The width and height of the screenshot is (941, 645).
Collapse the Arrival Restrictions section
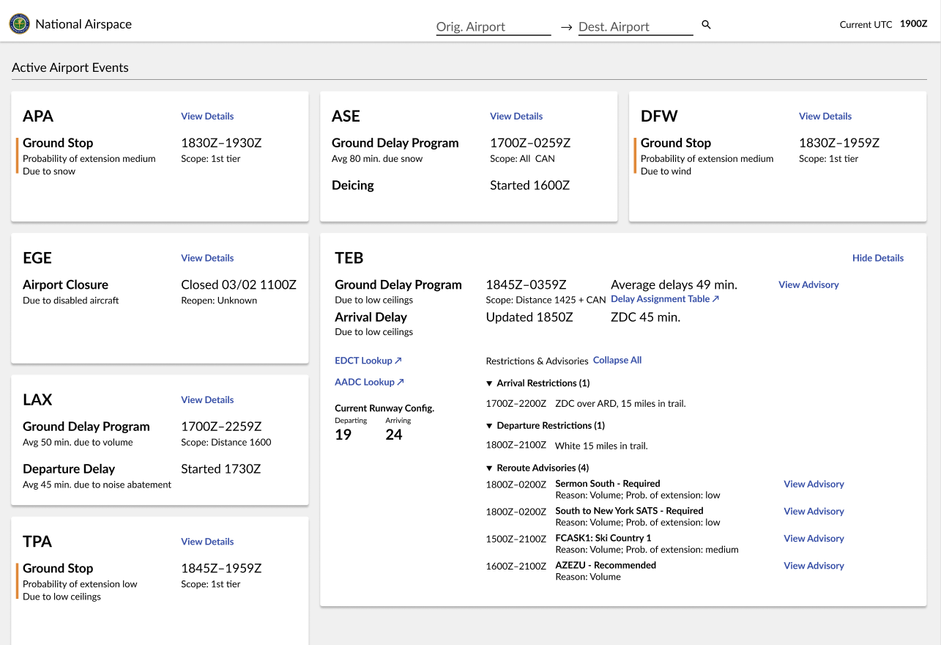538,383
